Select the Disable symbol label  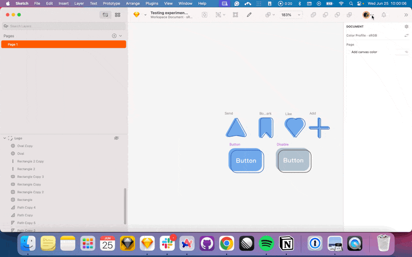282,144
